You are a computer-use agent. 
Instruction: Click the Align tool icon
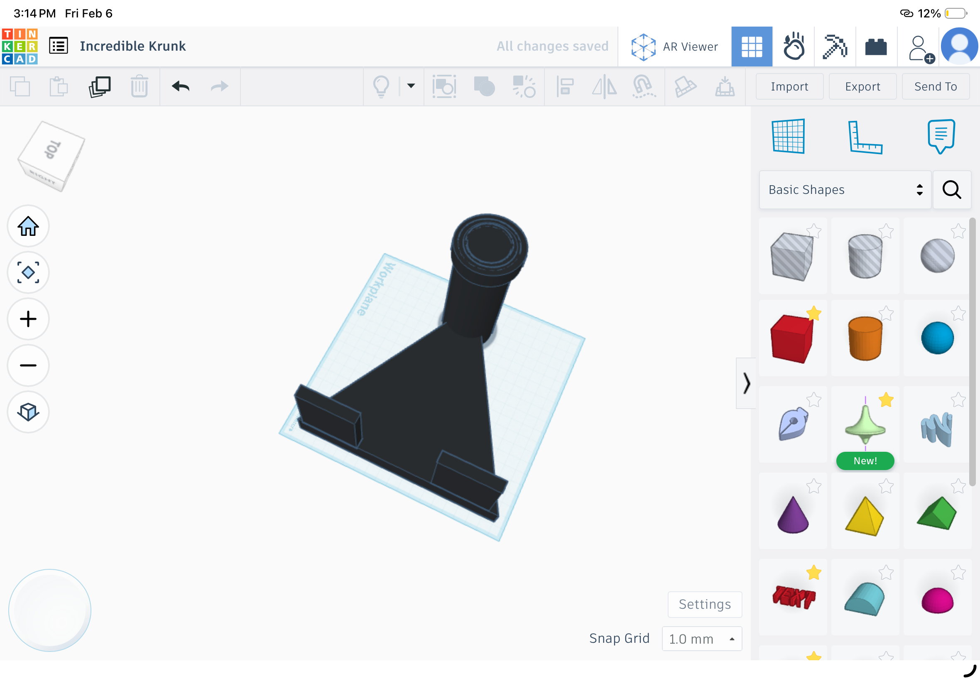[x=565, y=87]
